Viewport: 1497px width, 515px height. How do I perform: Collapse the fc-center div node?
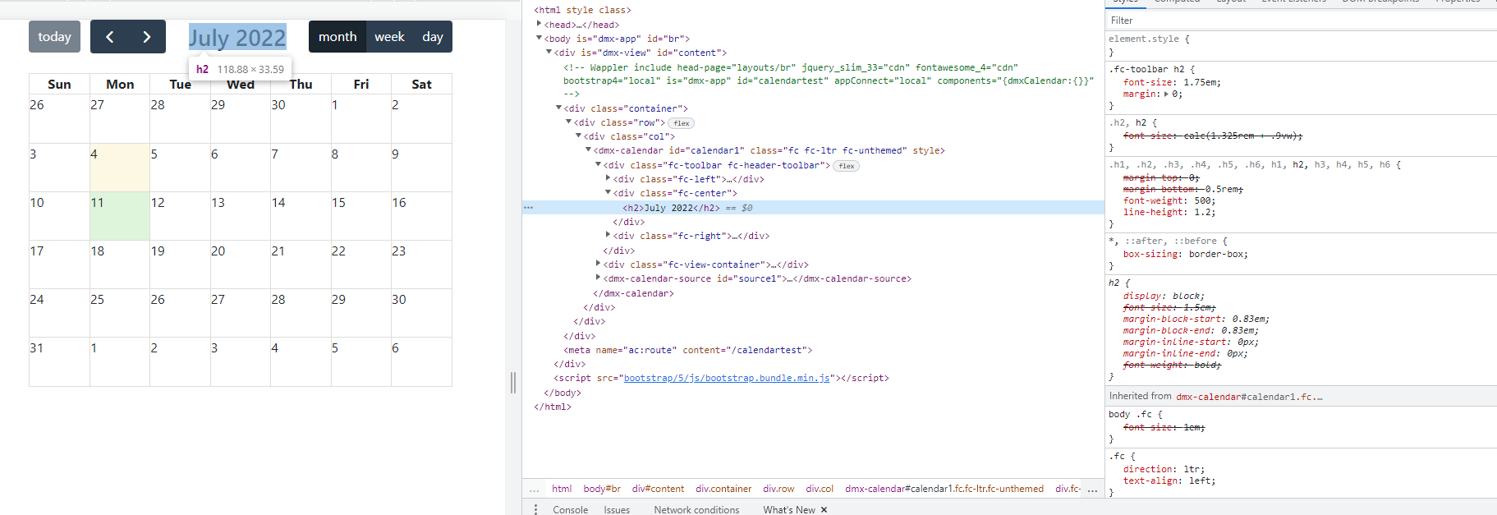pos(608,192)
